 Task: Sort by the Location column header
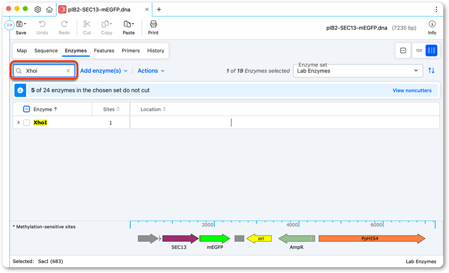tap(153, 109)
